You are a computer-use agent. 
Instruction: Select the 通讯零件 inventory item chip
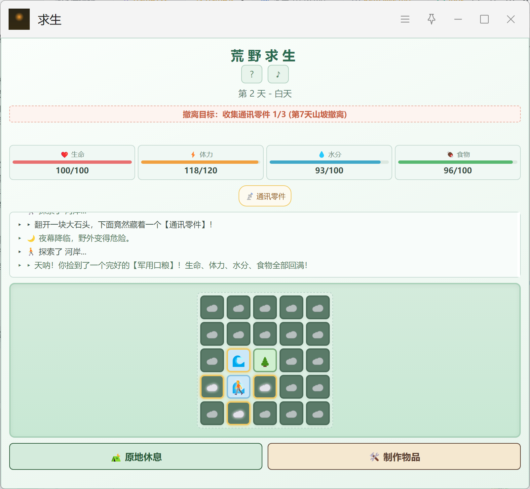[265, 196]
